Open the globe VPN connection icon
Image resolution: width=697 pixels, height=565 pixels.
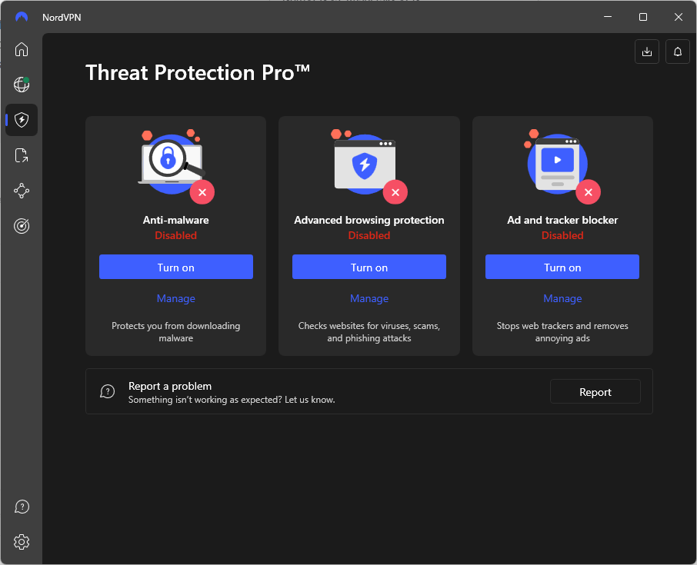pyautogui.click(x=22, y=85)
